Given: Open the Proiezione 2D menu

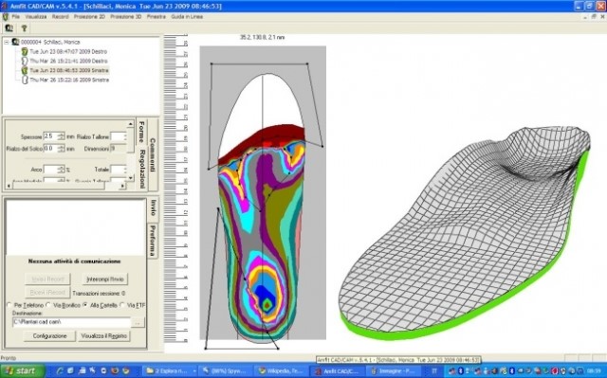Looking at the screenshot, I should 89,17.
